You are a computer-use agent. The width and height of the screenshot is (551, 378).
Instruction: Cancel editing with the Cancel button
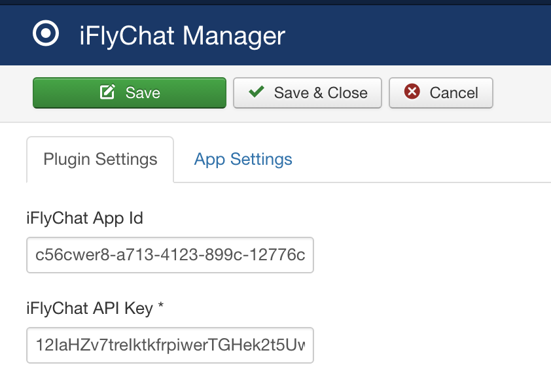point(441,93)
